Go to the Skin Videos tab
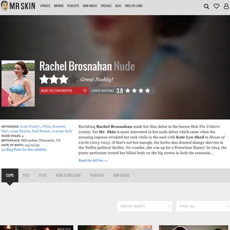This screenshot has width=230, height=230. coord(121,175)
